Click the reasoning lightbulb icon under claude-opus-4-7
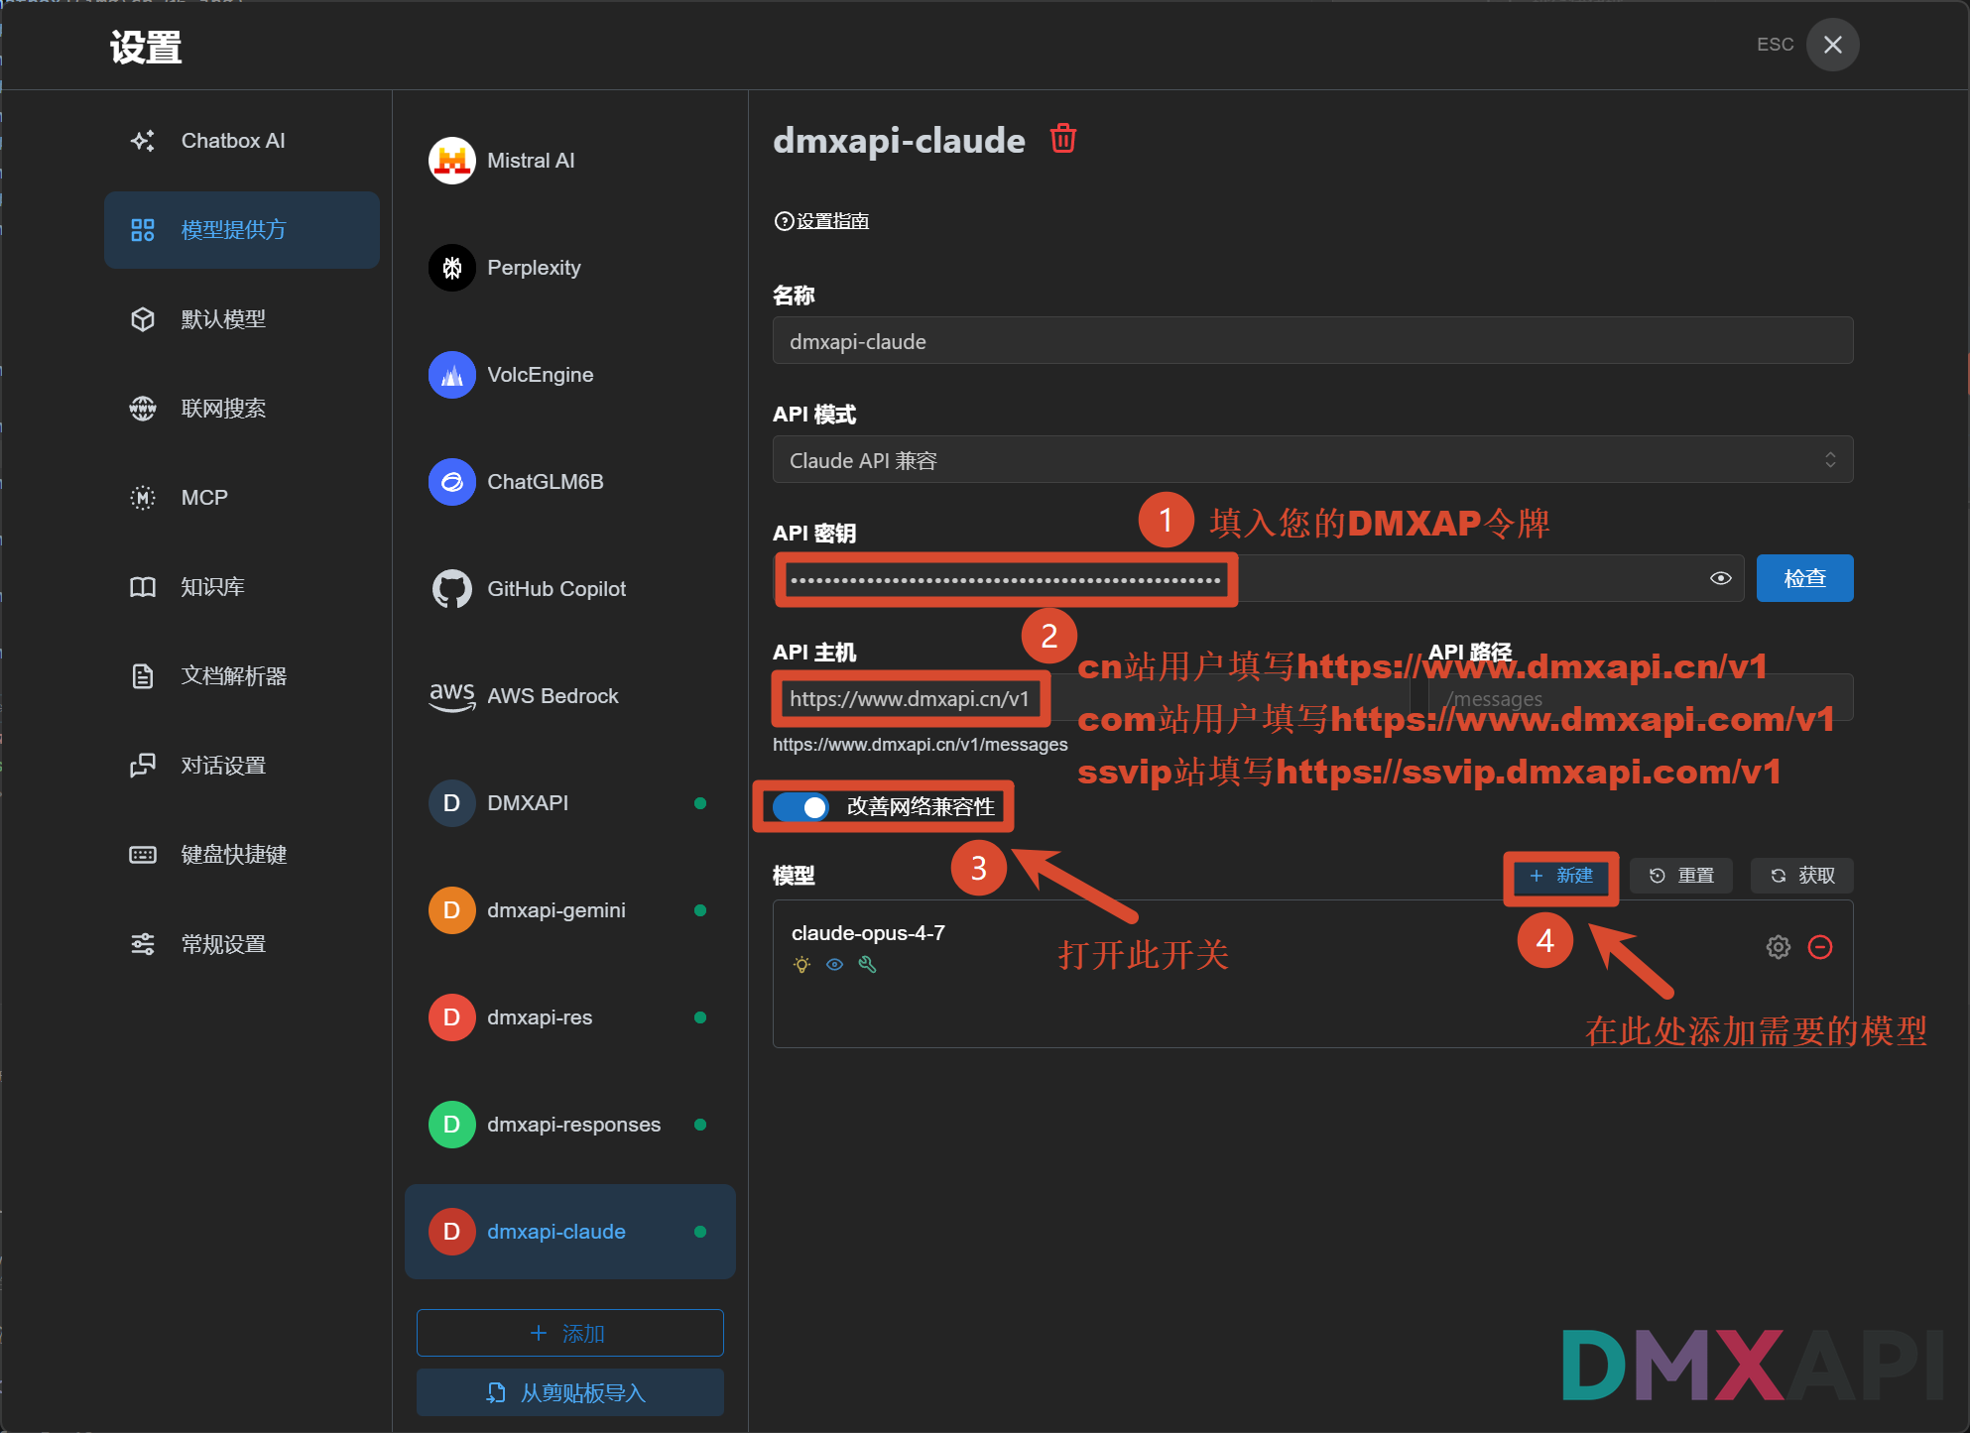 [802, 964]
